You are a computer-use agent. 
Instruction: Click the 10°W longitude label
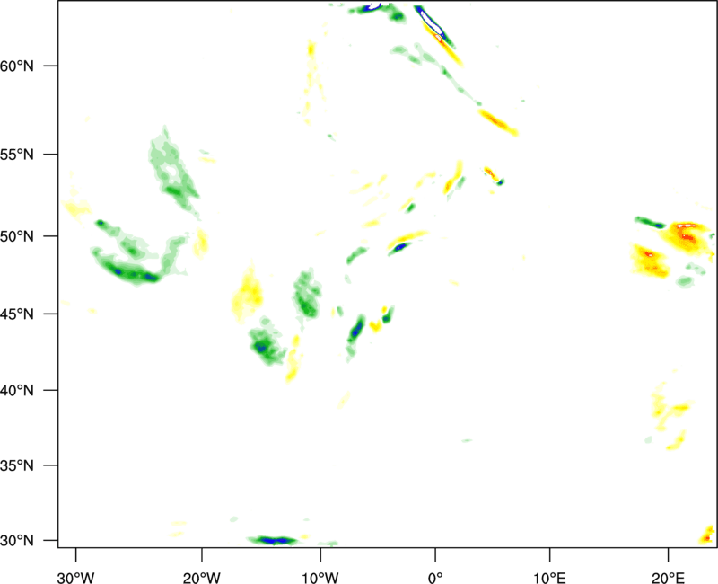(320, 578)
